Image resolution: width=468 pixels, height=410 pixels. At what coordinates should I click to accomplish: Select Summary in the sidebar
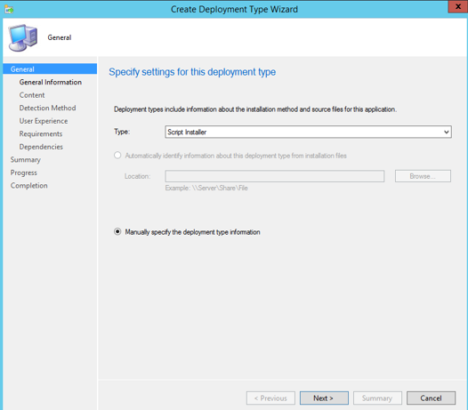tap(26, 160)
